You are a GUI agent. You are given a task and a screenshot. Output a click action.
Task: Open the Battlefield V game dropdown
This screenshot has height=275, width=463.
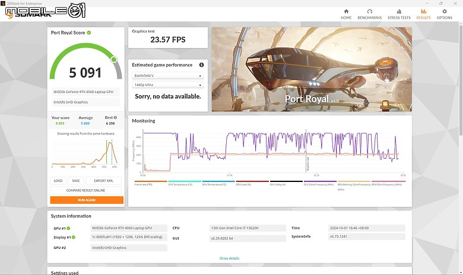[x=168, y=76]
